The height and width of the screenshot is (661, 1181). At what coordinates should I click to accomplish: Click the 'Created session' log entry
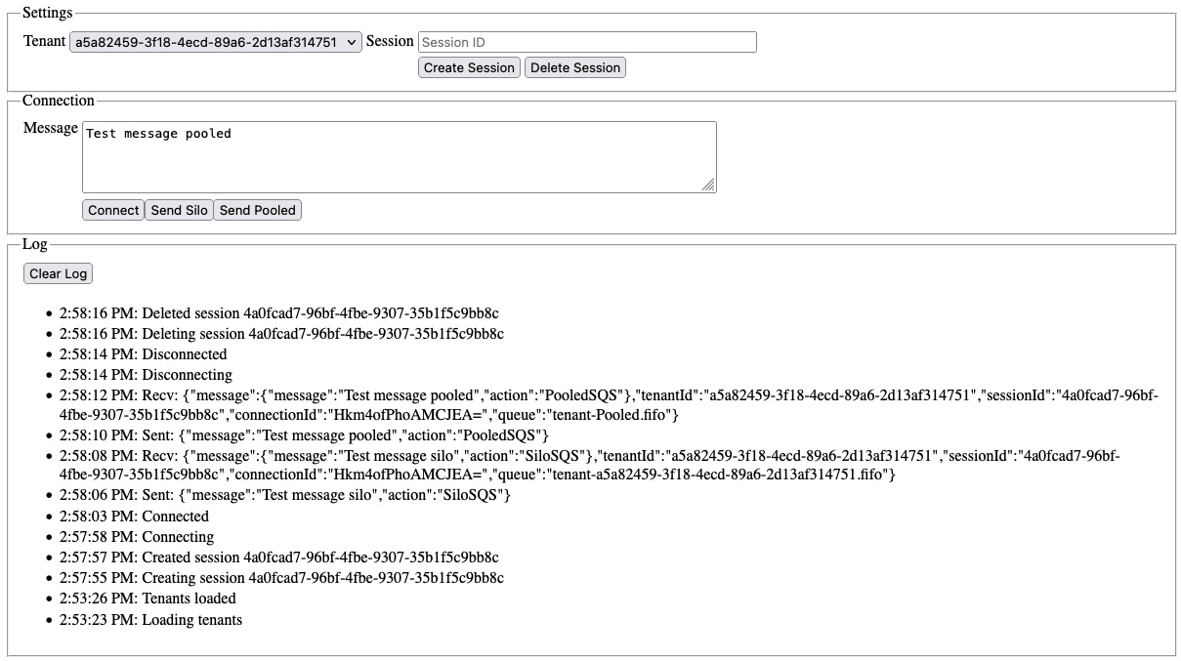tap(278, 558)
